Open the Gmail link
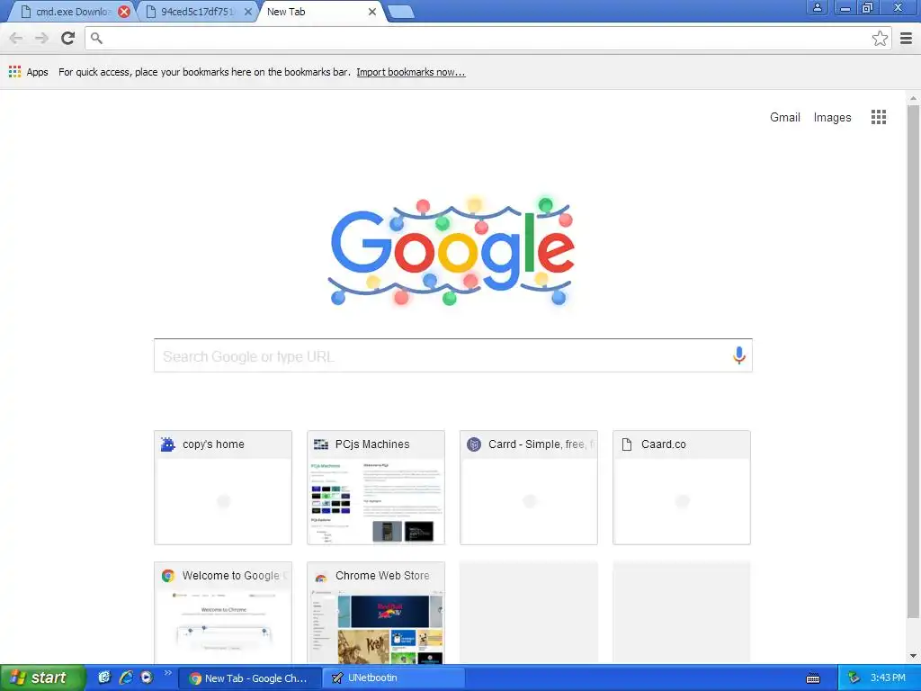This screenshot has width=921, height=691. coord(784,117)
